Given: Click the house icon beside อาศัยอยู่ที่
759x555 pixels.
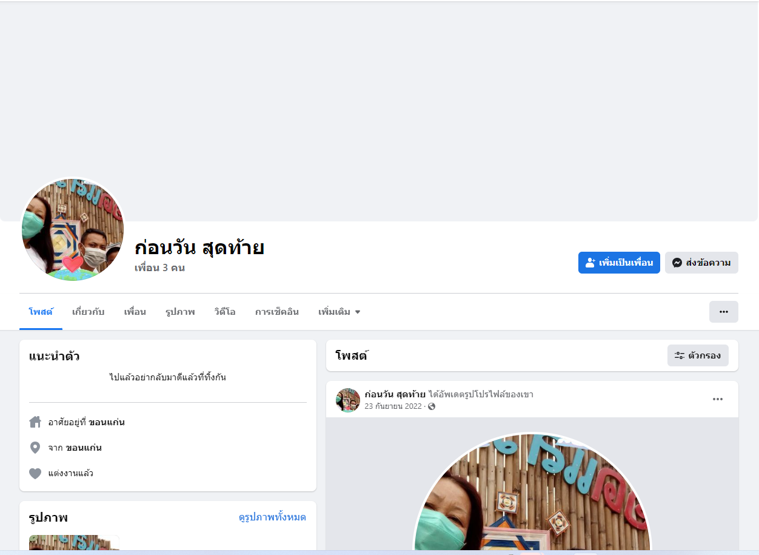Looking at the screenshot, I should (35, 422).
